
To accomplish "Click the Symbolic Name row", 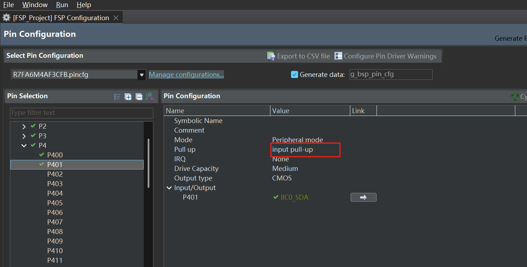I will (198, 121).
